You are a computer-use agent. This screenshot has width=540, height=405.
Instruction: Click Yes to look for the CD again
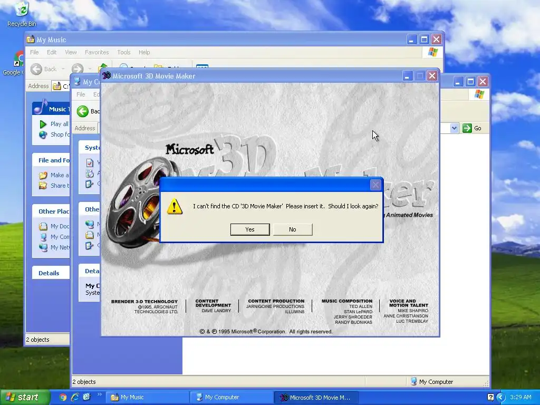(x=249, y=229)
